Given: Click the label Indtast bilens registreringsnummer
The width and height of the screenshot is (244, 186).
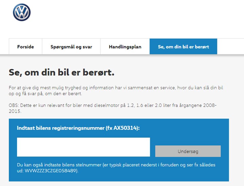Looking at the screenshot, I should point(78,128).
